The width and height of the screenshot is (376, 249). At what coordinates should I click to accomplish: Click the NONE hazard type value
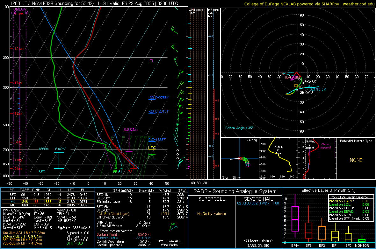(356, 160)
